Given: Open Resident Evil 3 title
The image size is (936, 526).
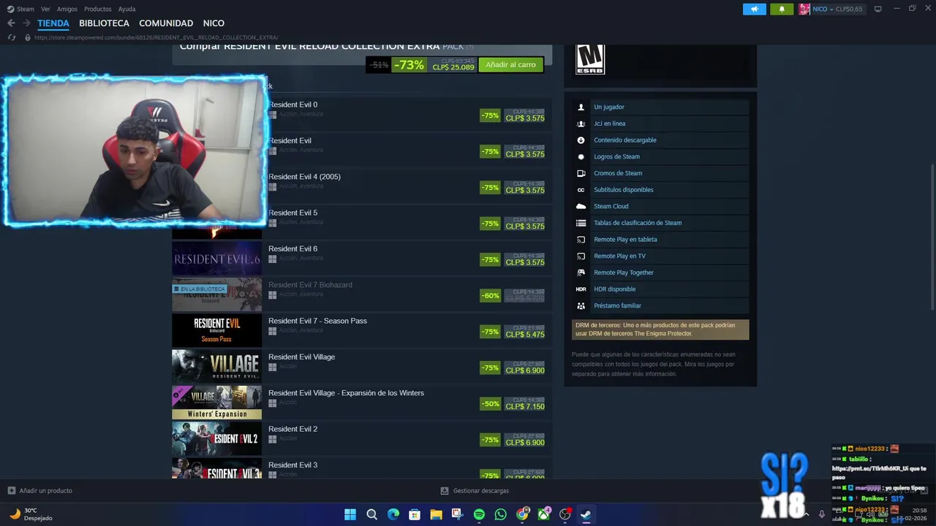Looking at the screenshot, I should pyautogui.click(x=292, y=465).
